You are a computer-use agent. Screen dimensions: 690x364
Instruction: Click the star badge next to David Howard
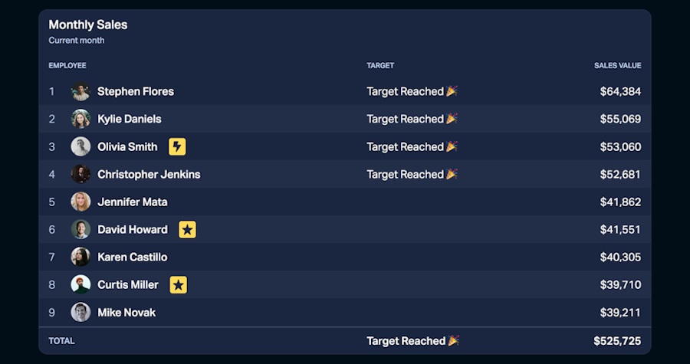tap(187, 230)
